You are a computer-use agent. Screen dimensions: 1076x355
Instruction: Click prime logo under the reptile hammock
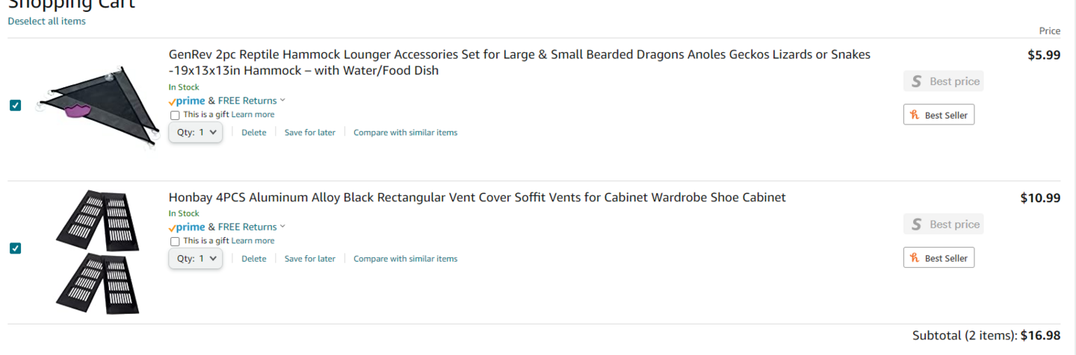[x=187, y=101]
